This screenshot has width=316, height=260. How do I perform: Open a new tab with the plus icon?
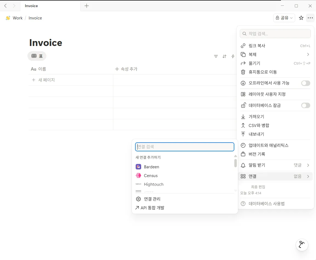pyautogui.click(x=87, y=5)
